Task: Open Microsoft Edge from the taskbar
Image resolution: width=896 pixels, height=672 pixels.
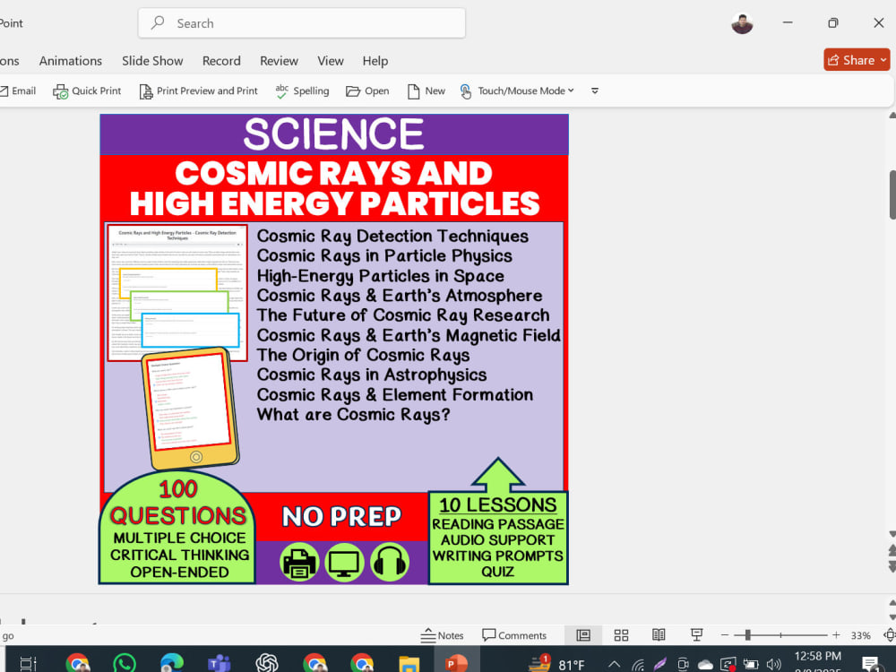Action: click(171, 663)
